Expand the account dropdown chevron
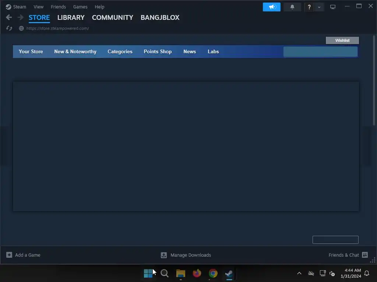Viewport: 377px width, 282px height. click(319, 7)
